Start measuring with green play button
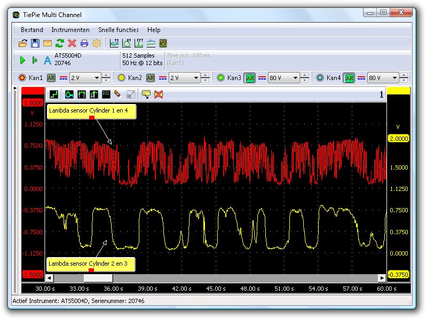The width and height of the screenshot is (426, 319). point(22,60)
